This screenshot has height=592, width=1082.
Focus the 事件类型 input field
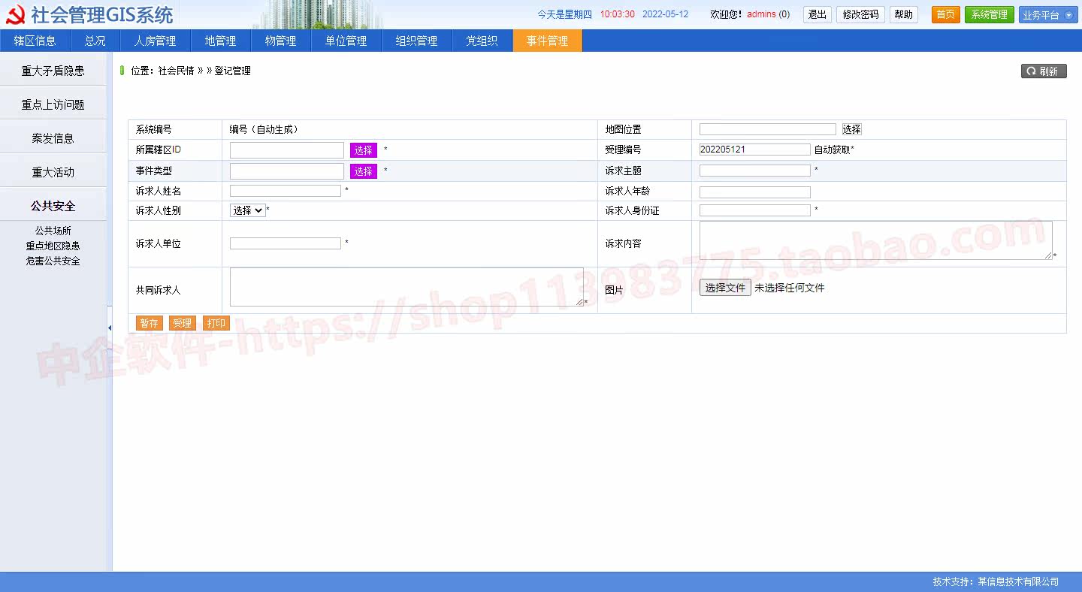click(287, 171)
